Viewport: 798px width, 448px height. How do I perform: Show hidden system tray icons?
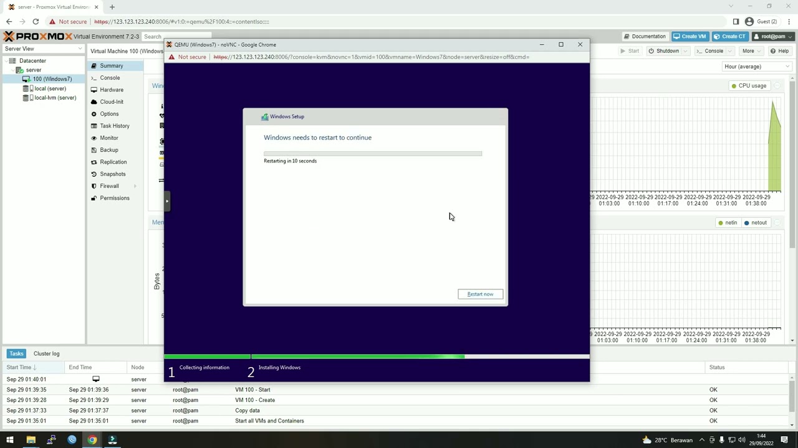point(702,440)
